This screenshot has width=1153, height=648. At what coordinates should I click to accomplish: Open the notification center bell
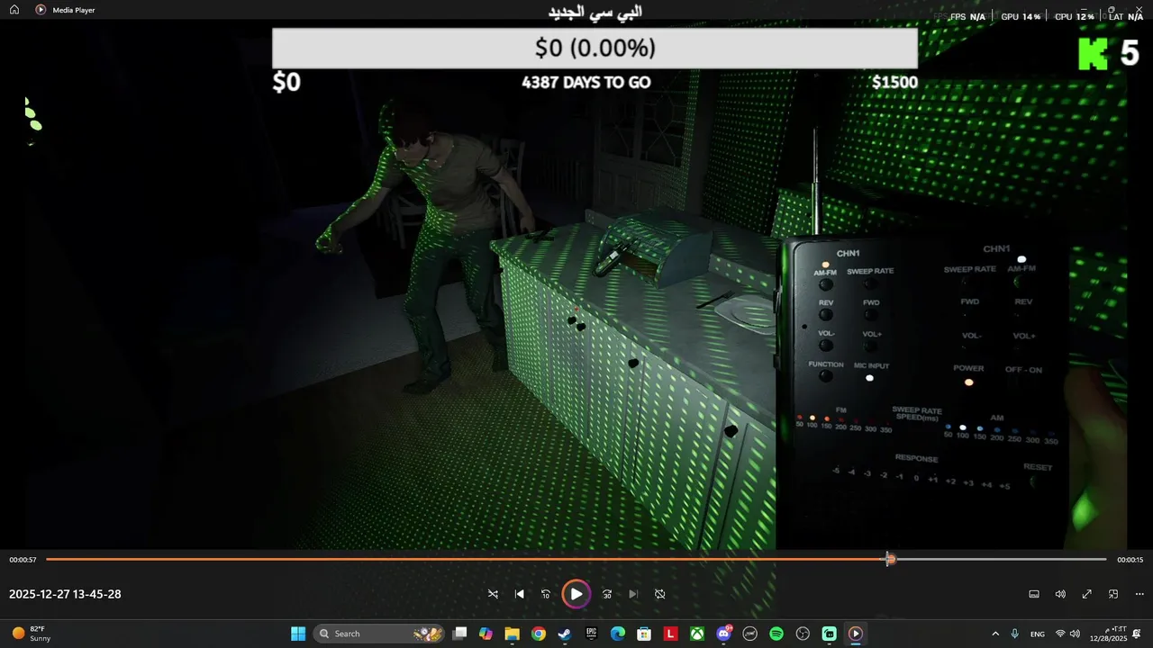pyautogui.click(x=1139, y=634)
